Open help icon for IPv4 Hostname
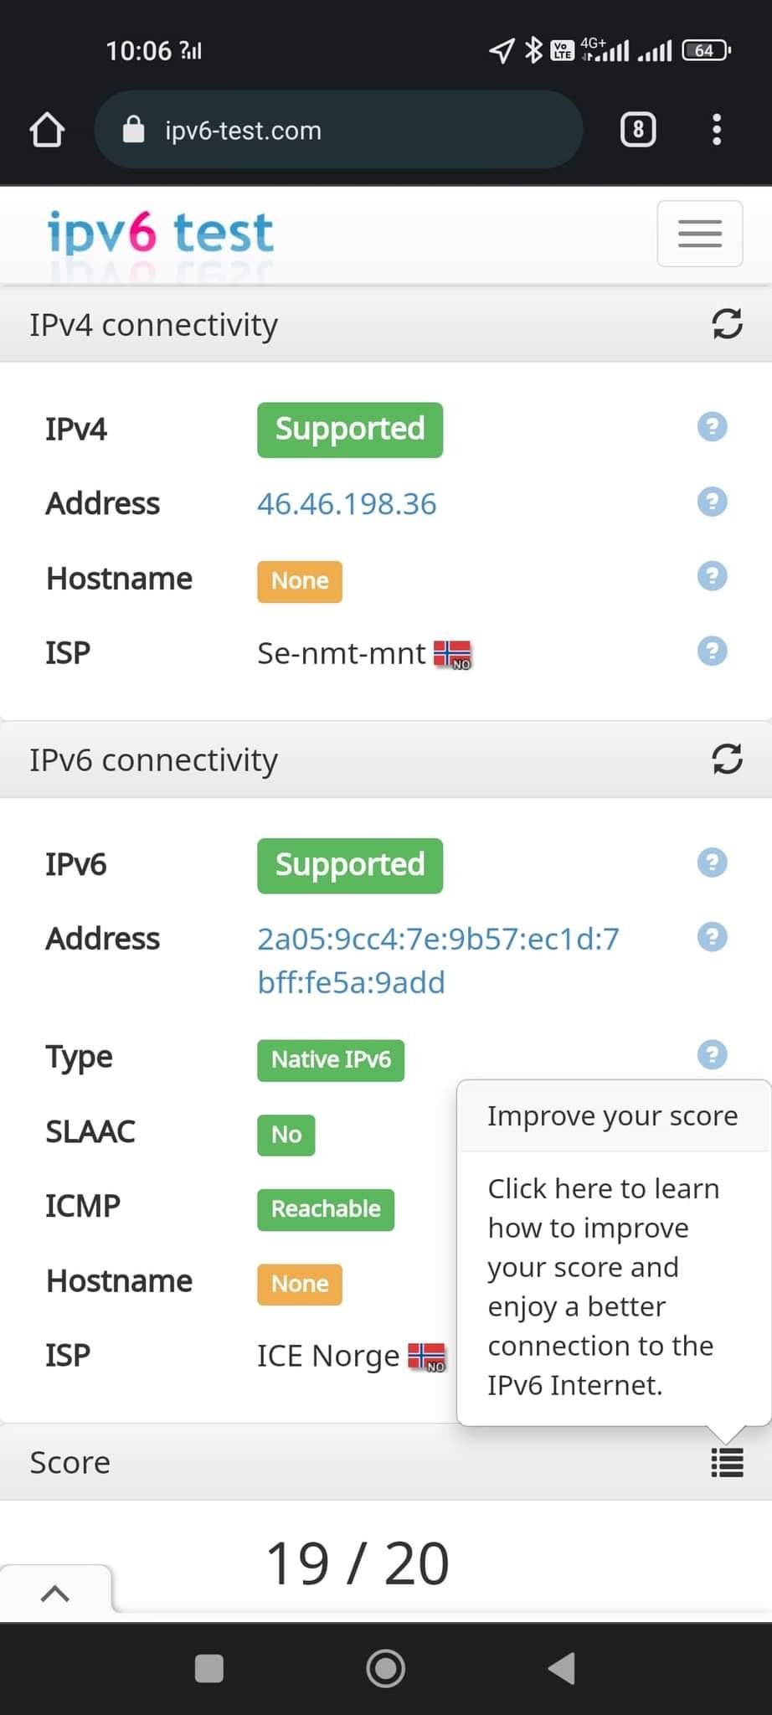 tap(713, 576)
